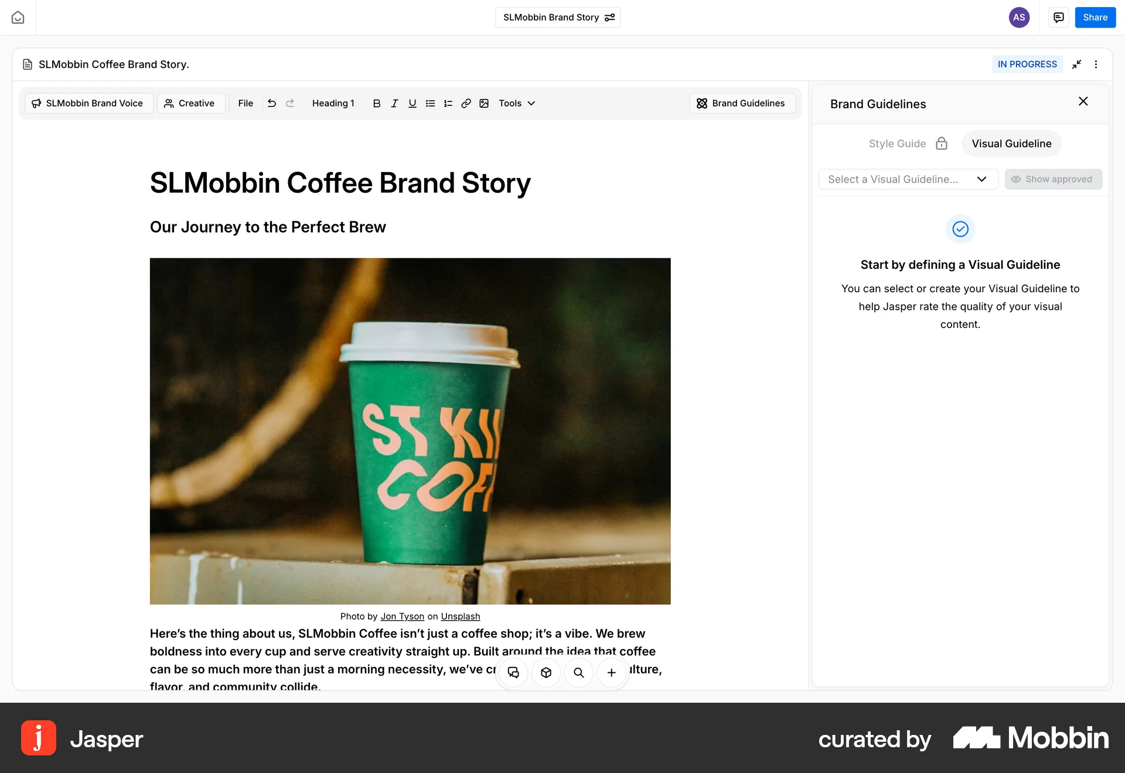Open the Tools dropdown menu
The image size is (1125, 773).
(x=516, y=103)
